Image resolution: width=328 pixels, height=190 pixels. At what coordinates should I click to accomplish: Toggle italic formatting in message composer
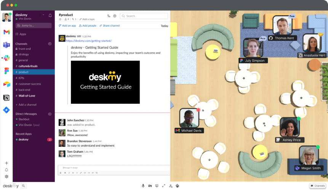tap(69, 173)
